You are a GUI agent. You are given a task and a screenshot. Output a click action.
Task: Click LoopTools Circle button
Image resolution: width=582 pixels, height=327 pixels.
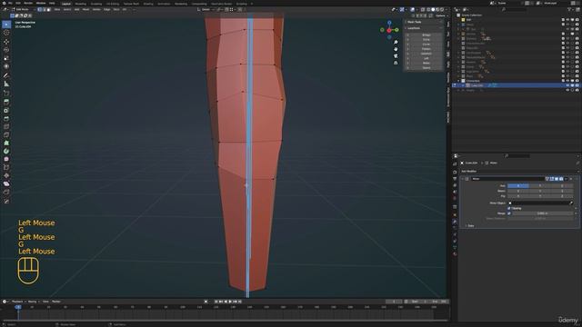coord(426,40)
